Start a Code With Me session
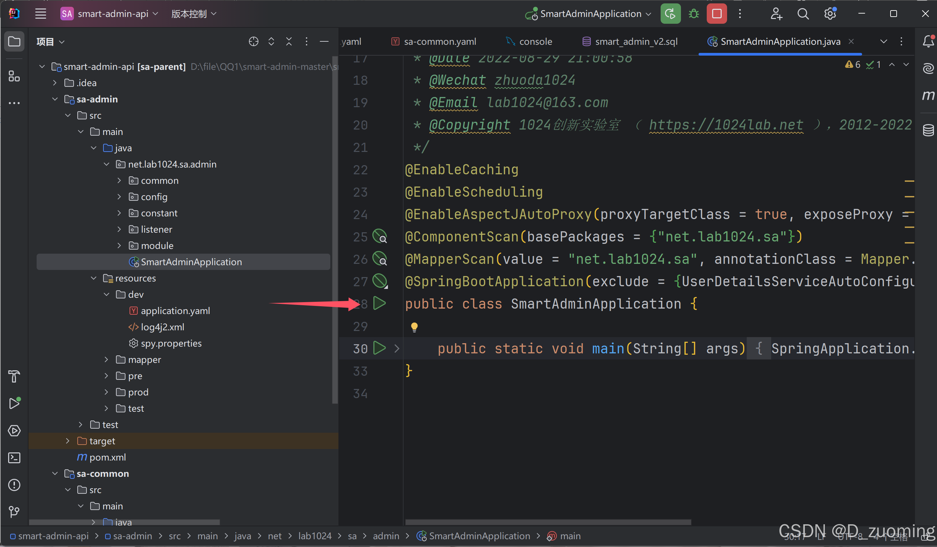The height and width of the screenshot is (547, 937). tap(776, 14)
